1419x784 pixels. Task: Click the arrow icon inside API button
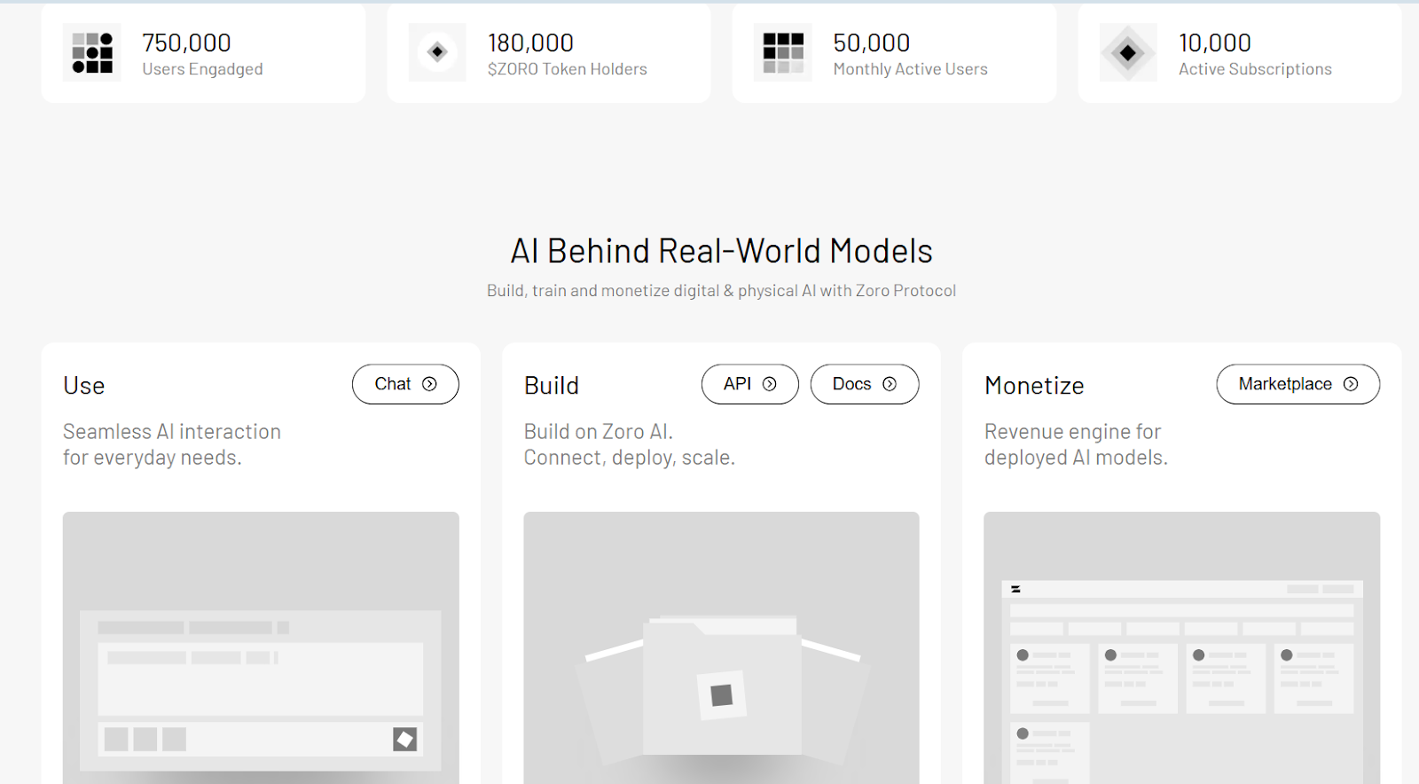click(x=770, y=384)
